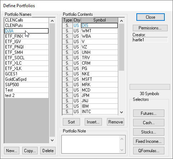Open the Stocks selector
The height and width of the screenshot is (159, 173).
click(x=149, y=132)
